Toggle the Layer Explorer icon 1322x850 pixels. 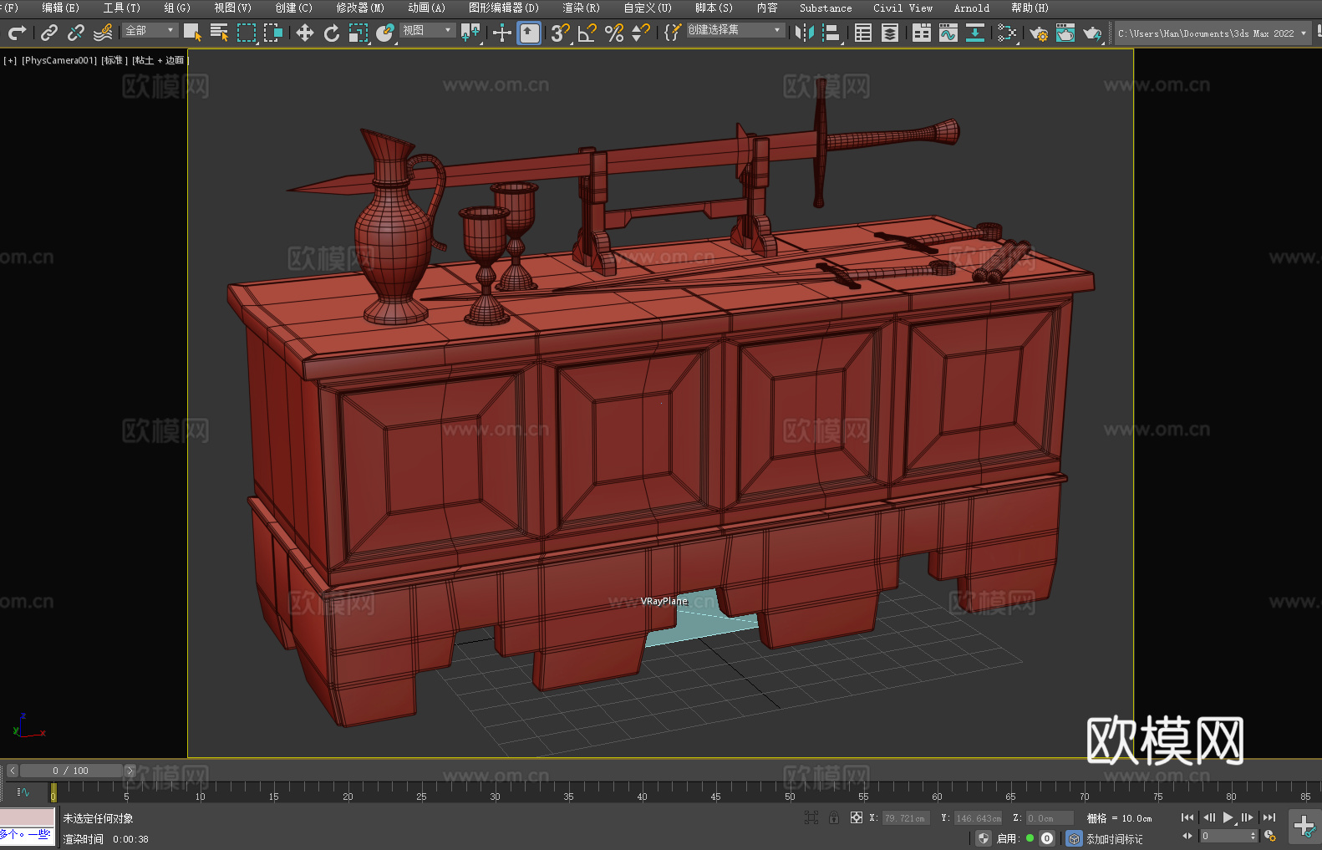click(x=890, y=33)
